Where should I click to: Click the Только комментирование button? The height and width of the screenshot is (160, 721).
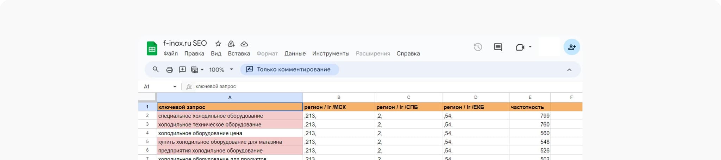289,69
